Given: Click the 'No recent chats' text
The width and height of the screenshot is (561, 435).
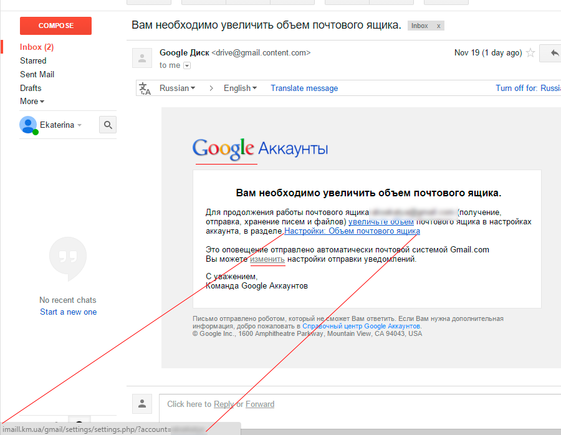Looking at the screenshot, I should pos(67,300).
